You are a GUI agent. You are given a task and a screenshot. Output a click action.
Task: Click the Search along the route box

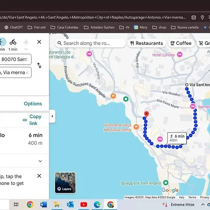[x=90, y=43]
